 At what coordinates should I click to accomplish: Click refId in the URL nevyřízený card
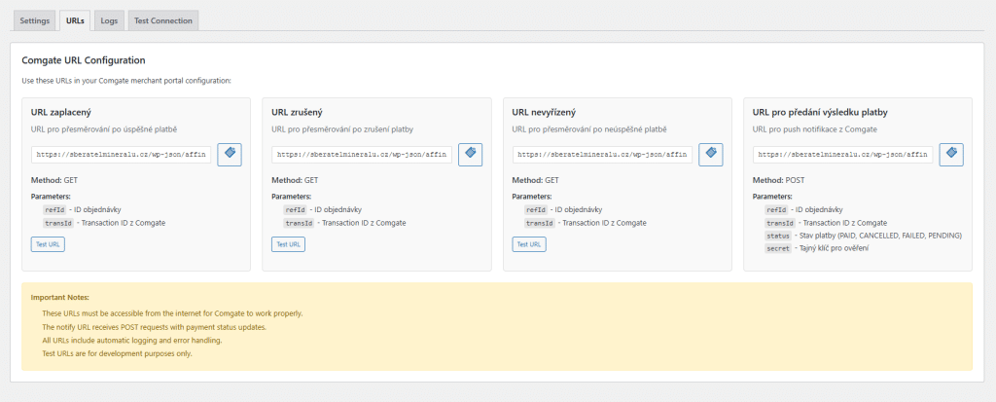tap(536, 210)
